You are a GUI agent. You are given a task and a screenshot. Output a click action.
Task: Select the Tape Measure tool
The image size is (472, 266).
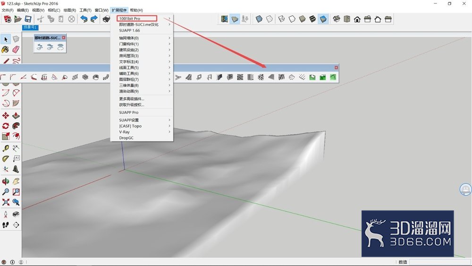point(5,148)
